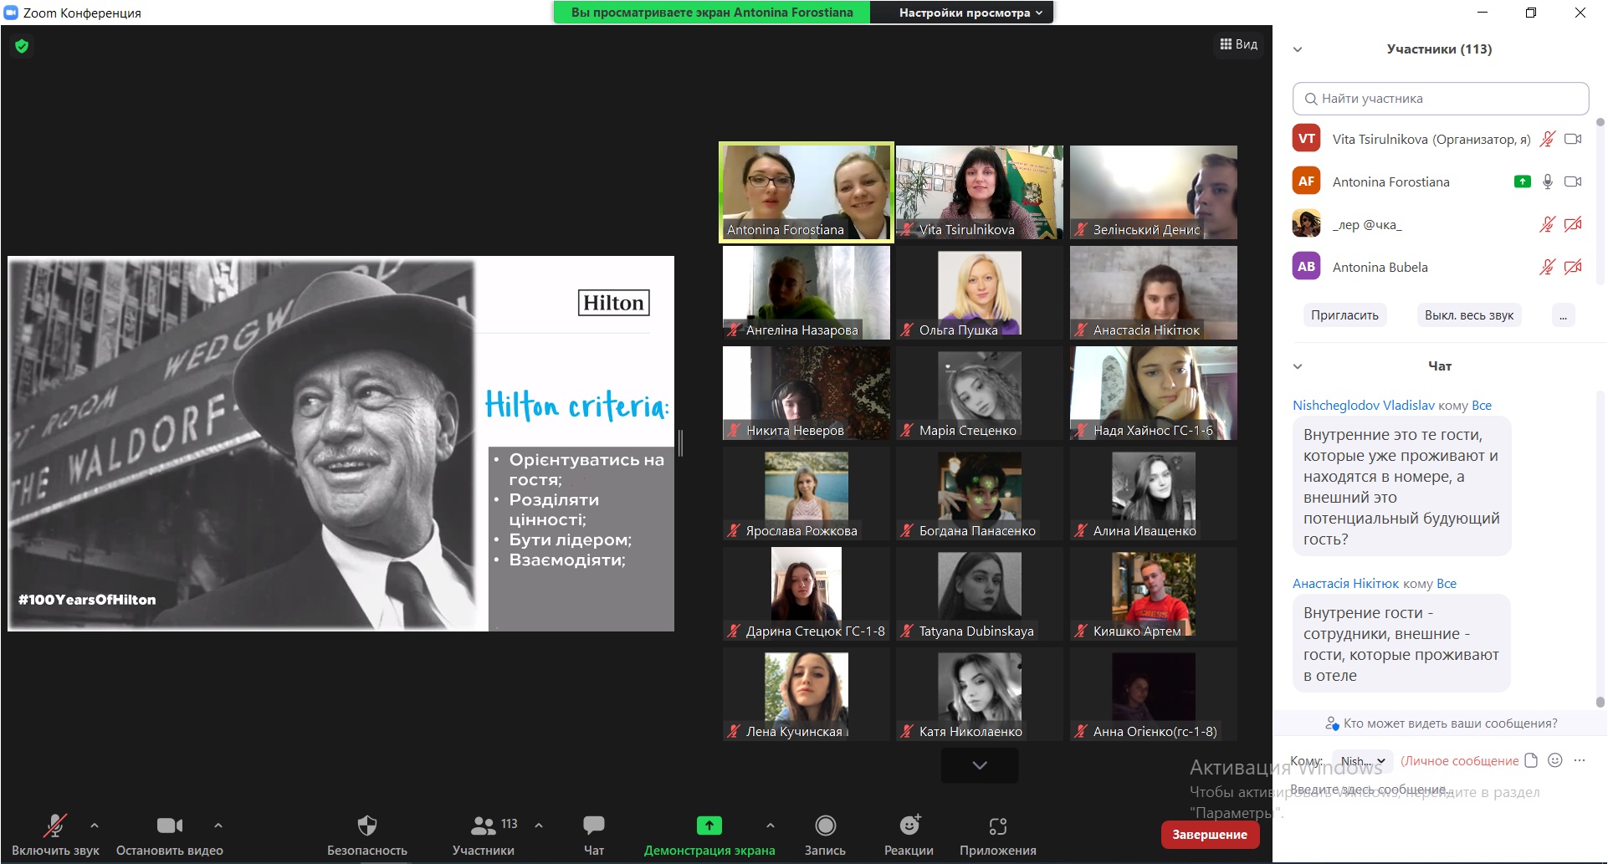Image resolution: width=1608 pixels, height=864 pixels.
Task: Click the red Завершение button
Action: pos(1210,835)
